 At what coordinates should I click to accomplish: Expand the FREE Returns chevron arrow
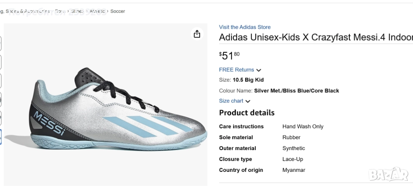259,70
